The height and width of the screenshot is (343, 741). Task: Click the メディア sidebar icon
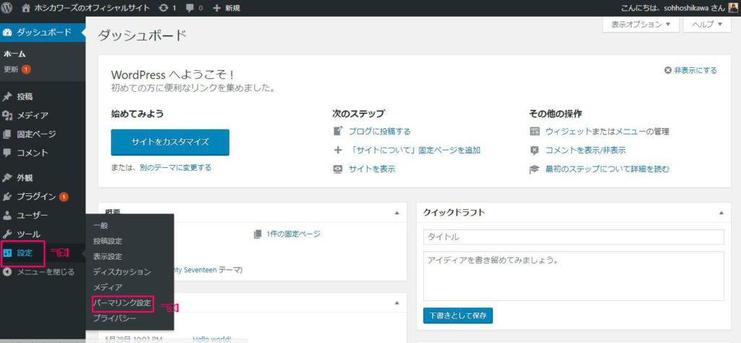[x=7, y=115]
